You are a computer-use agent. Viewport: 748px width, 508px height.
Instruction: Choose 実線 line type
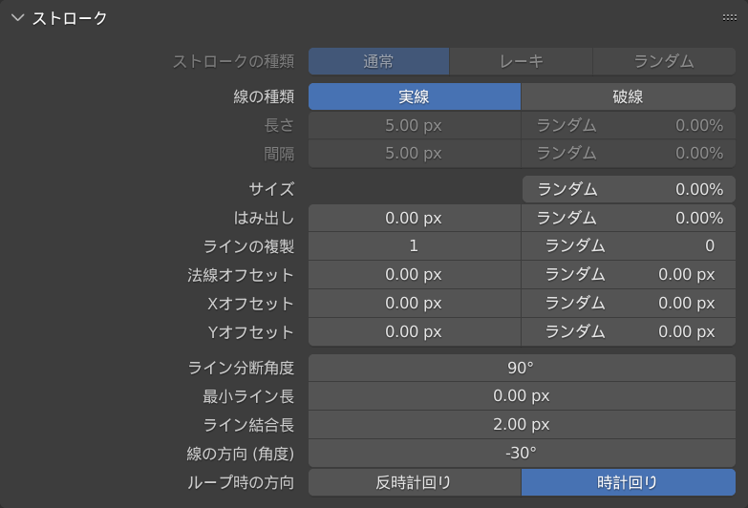[x=414, y=96]
